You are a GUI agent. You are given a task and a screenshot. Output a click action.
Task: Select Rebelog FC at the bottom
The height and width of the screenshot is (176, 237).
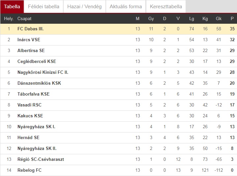pyautogui.click(x=29, y=170)
